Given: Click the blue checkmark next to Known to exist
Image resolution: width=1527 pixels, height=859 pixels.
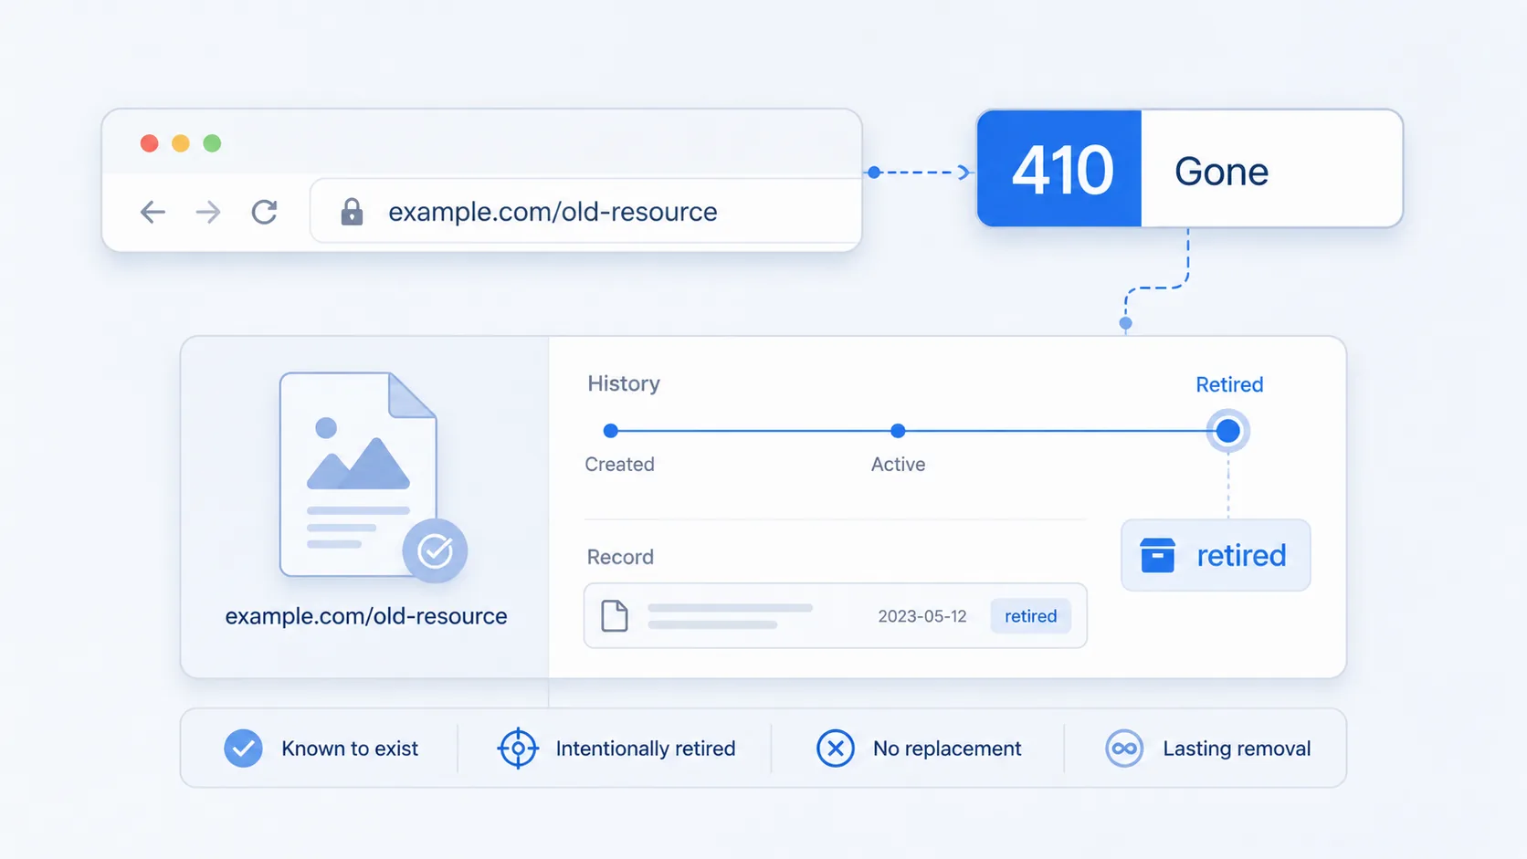Looking at the screenshot, I should tap(243, 749).
